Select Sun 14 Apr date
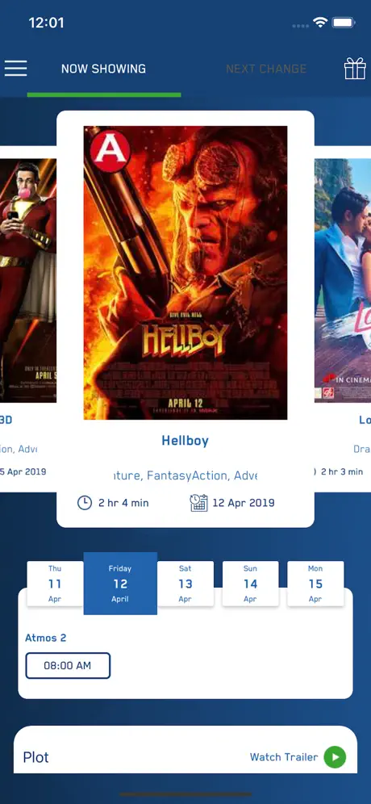Screen dimensions: 371x804 coord(251,584)
